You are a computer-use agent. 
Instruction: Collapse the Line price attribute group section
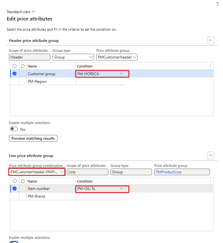[210, 155]
